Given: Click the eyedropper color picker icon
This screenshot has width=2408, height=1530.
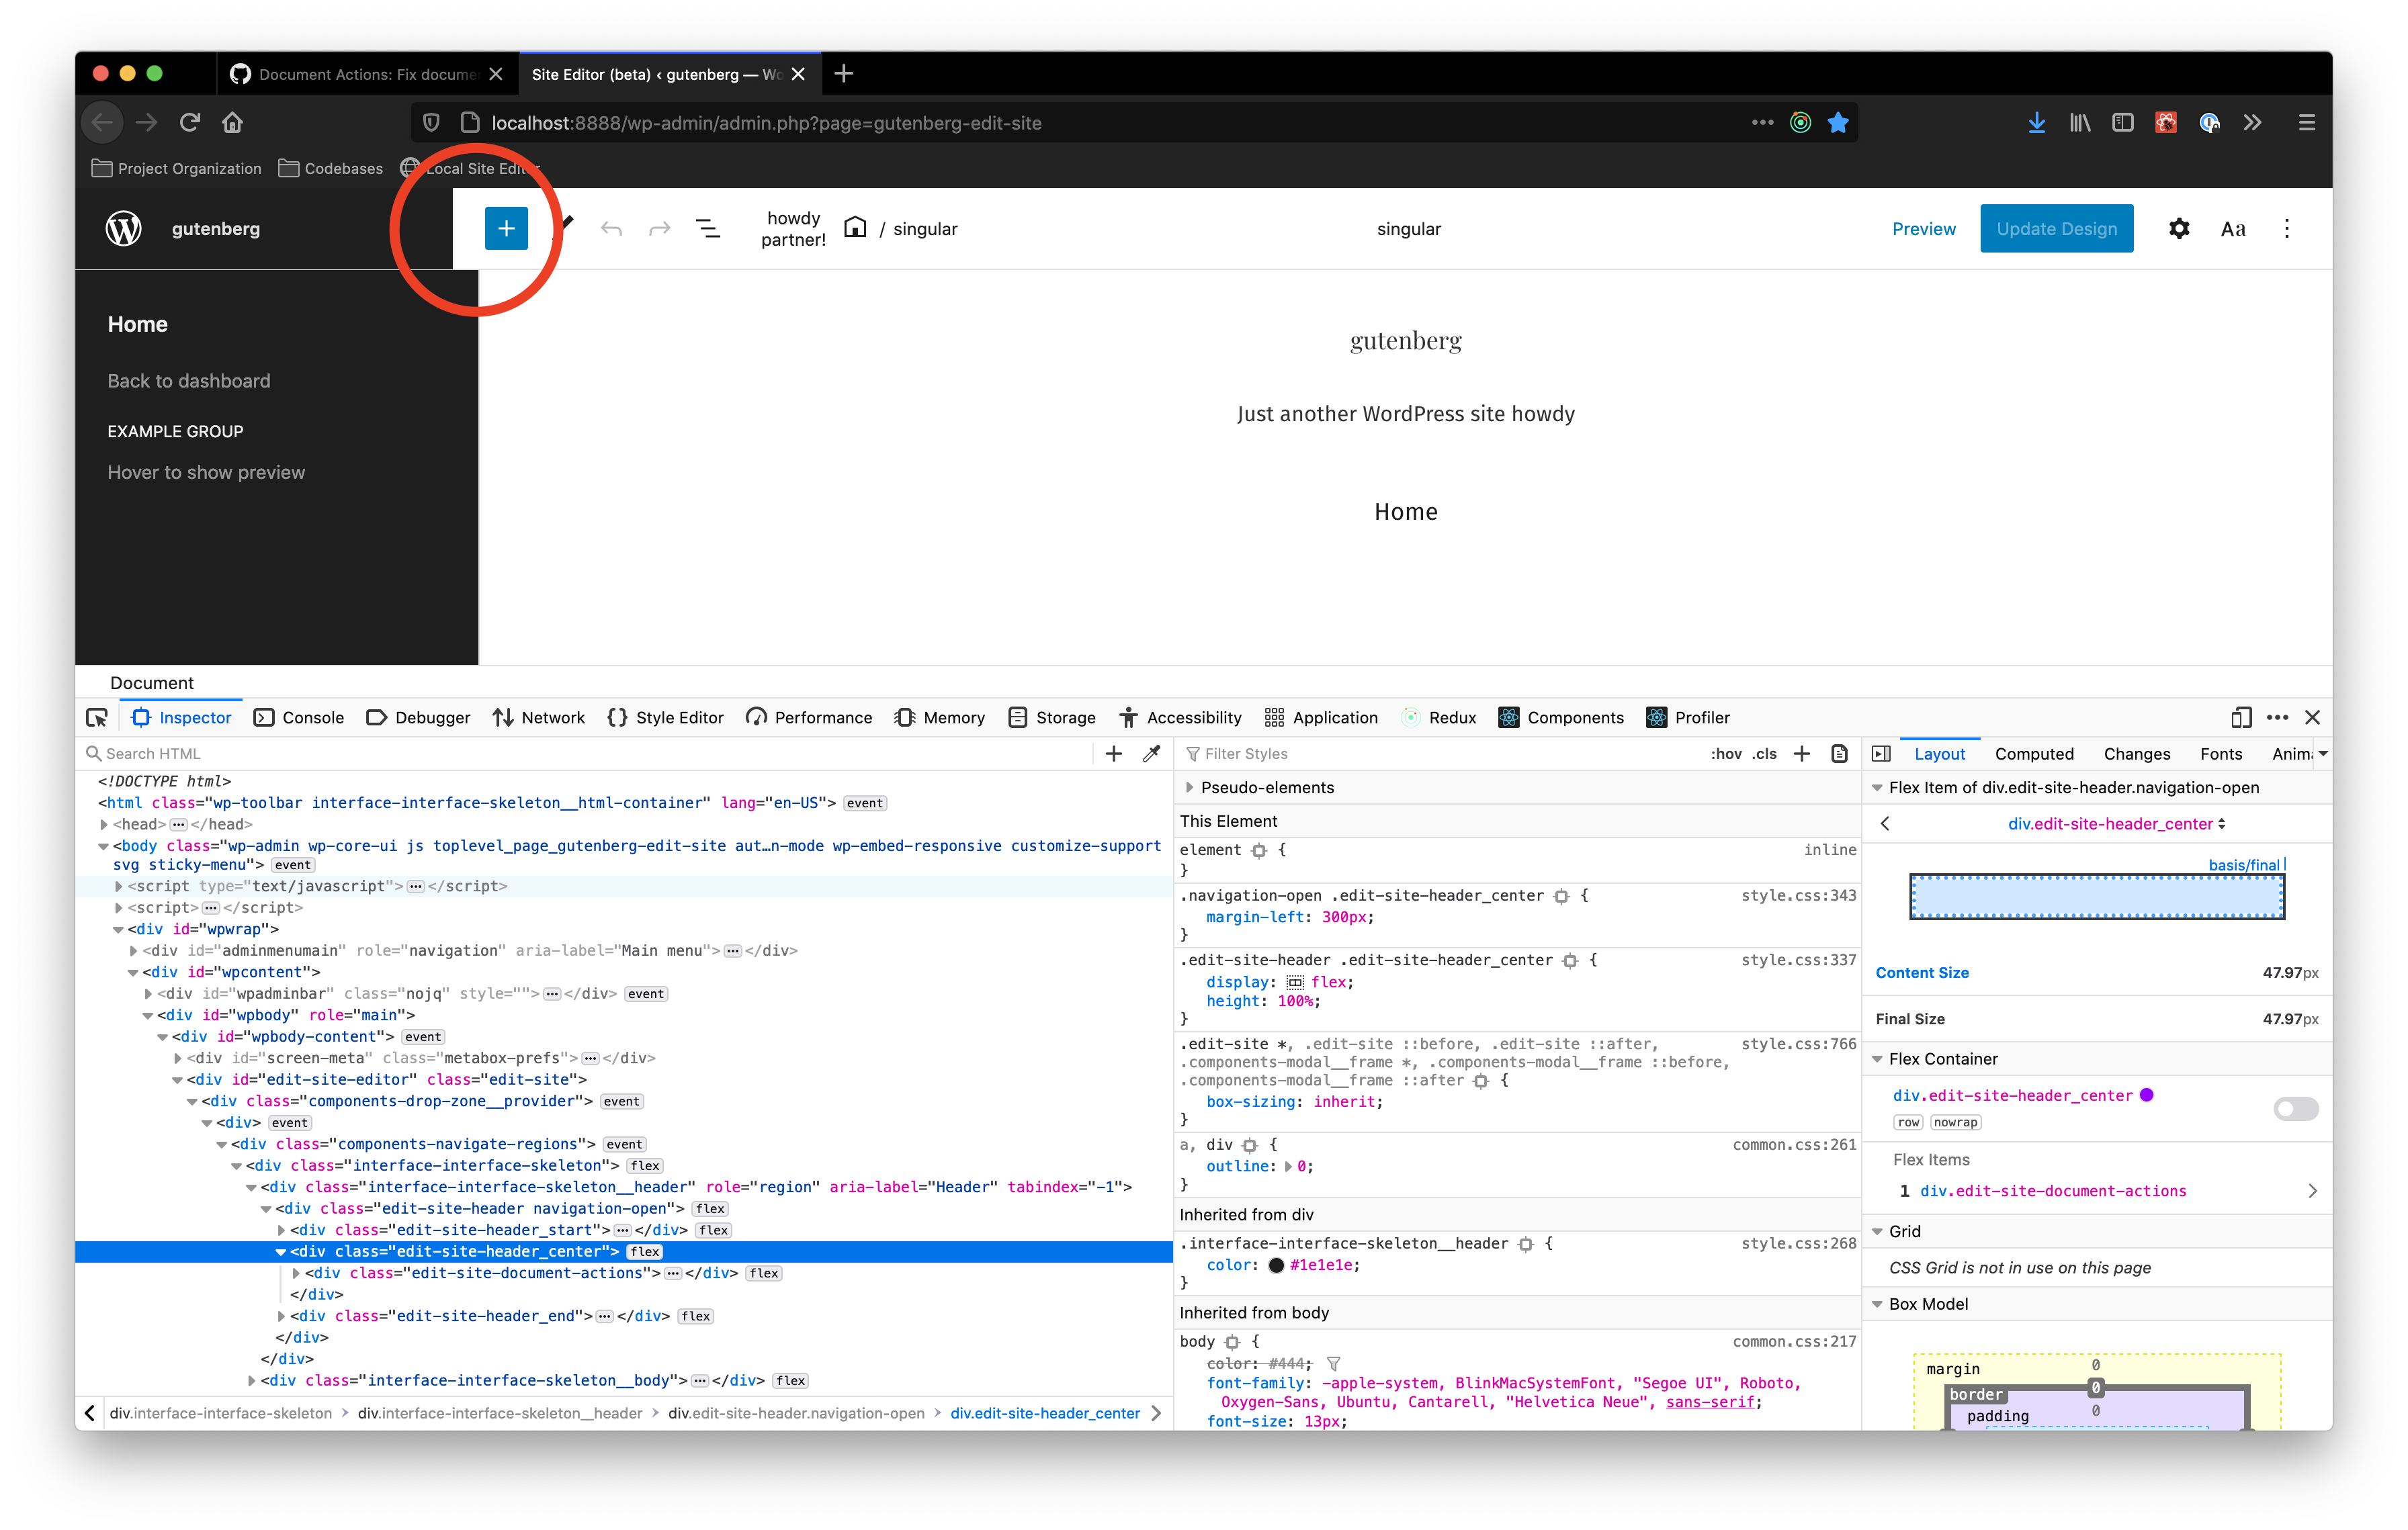Looking at the screenshot, I should click(1152, 754).
